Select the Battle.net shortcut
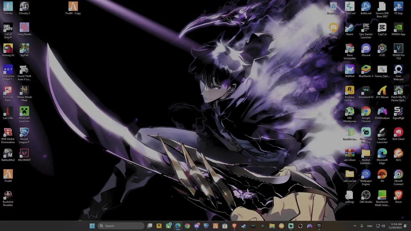 [366, 8]
